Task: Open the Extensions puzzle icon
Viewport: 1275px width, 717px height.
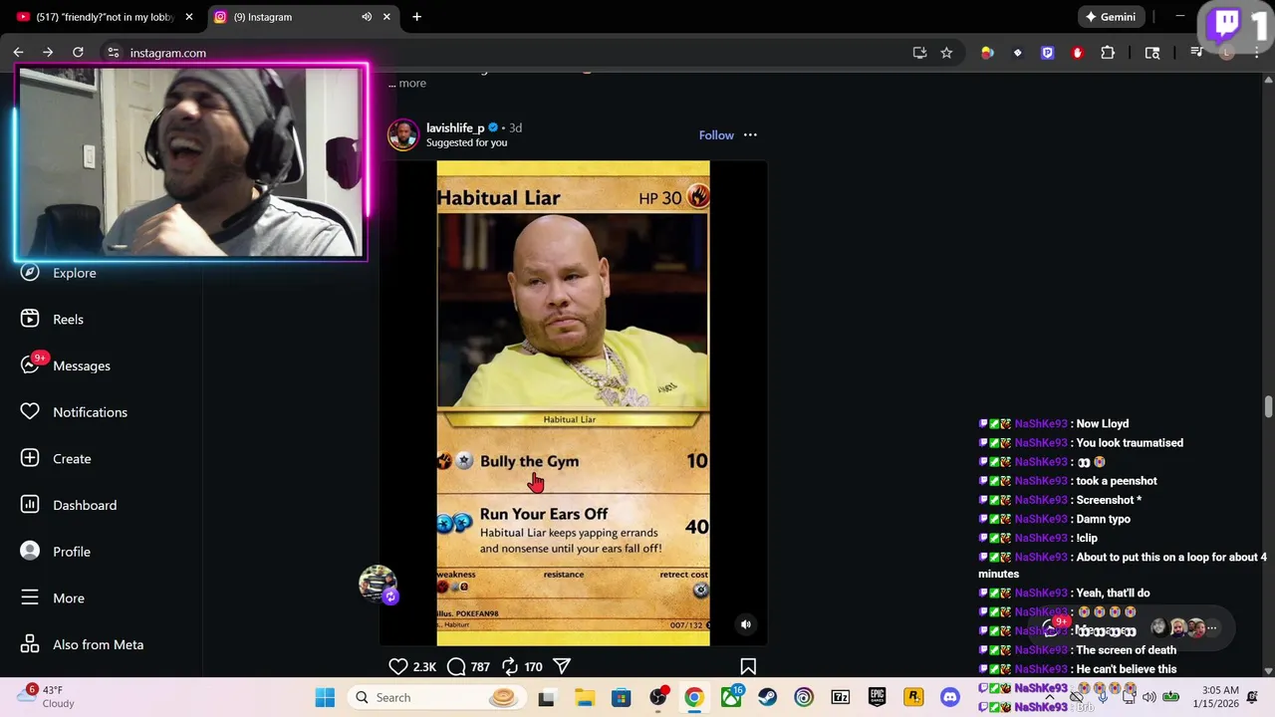Action: [1108, 53]
